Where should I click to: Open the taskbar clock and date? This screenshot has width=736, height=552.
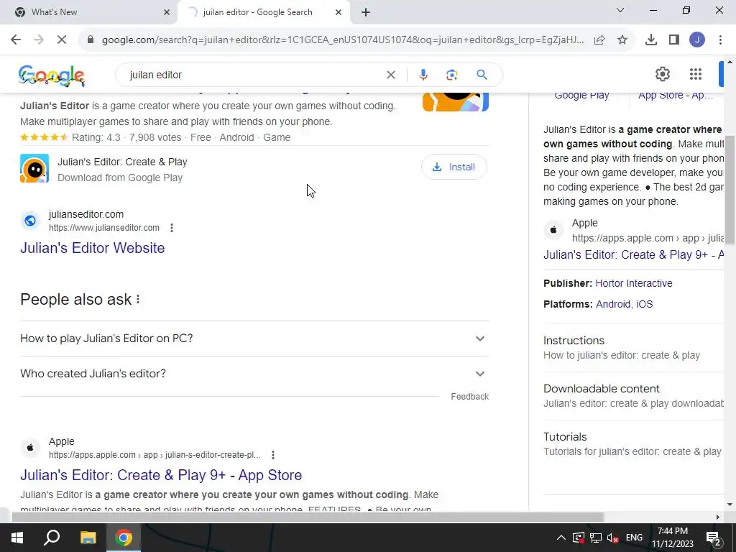tap(673, 538)
